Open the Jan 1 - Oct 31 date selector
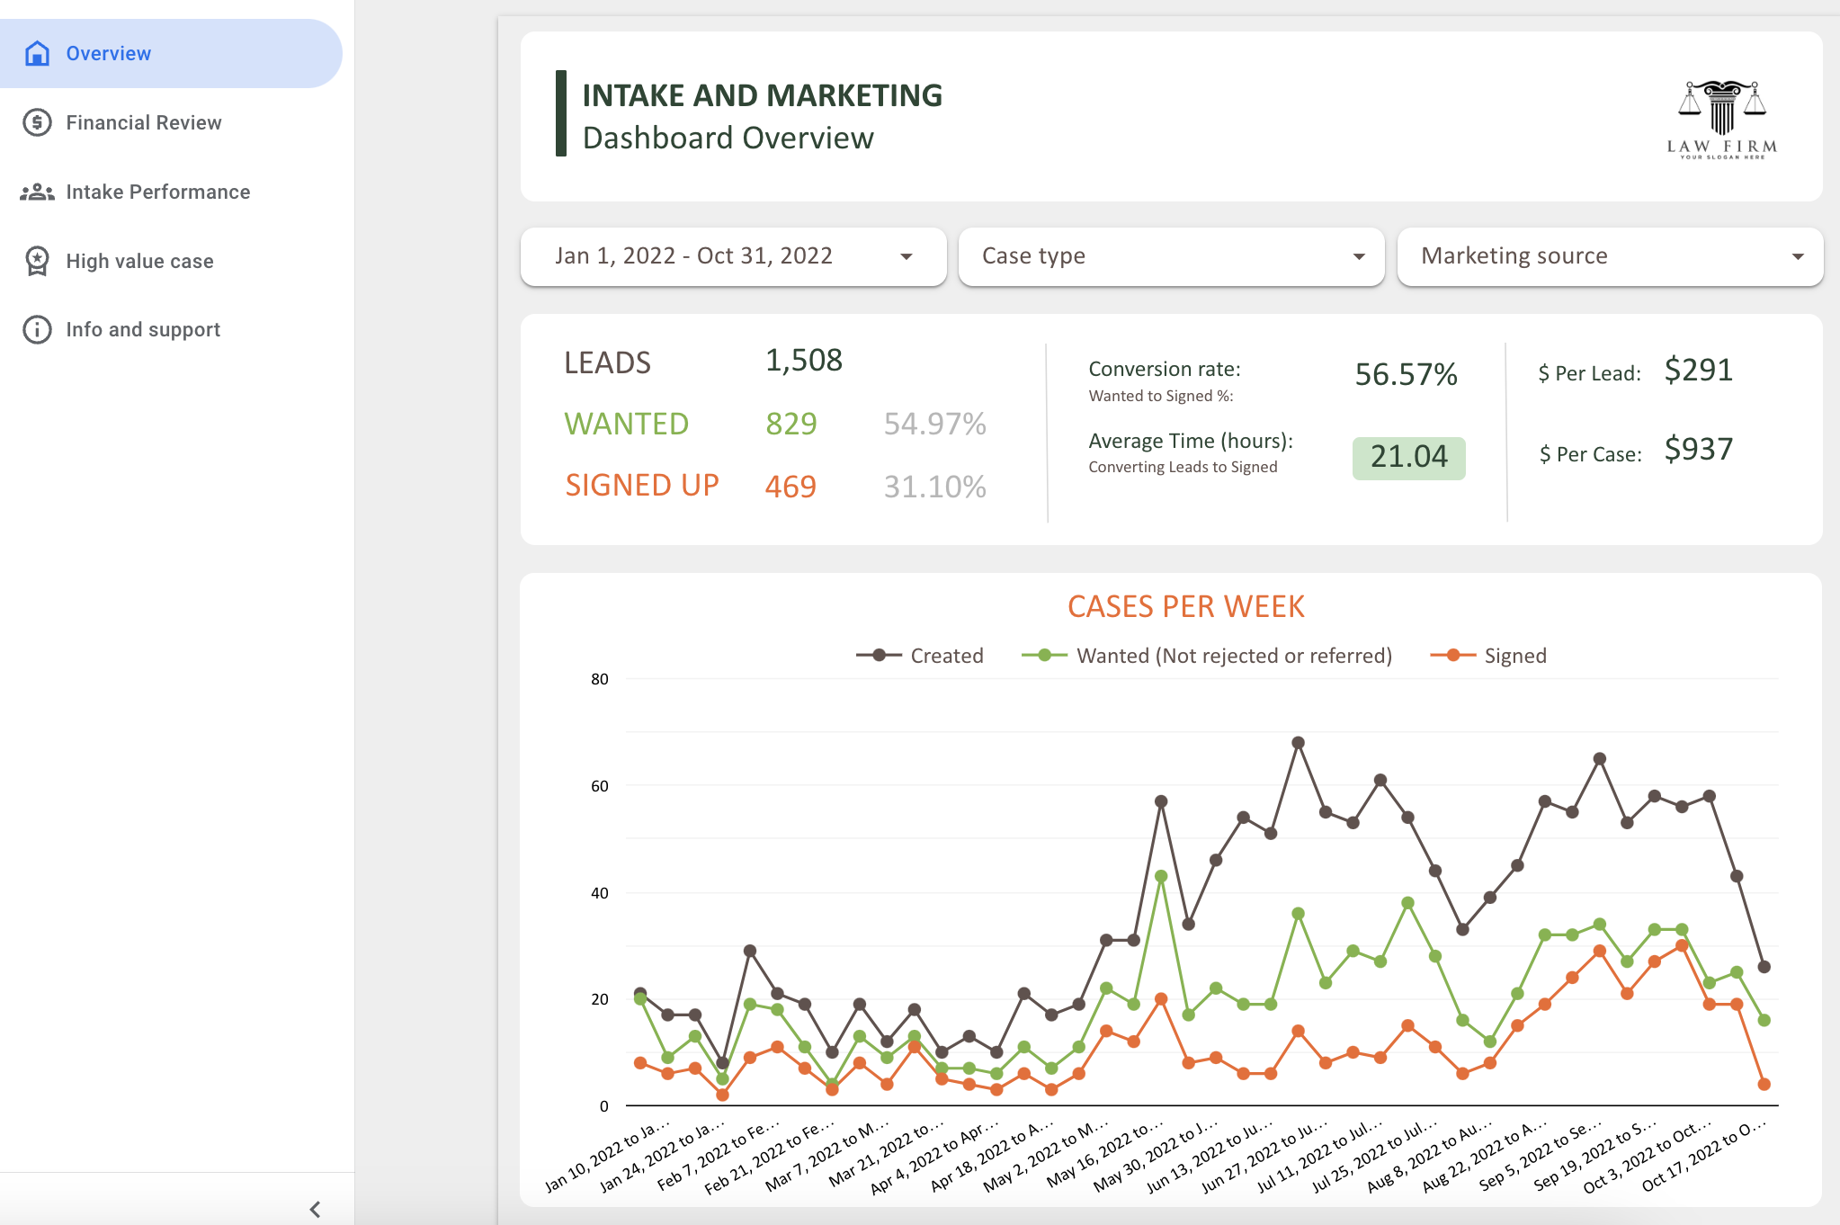The image size is (1840, 1225). click(732, 256)
